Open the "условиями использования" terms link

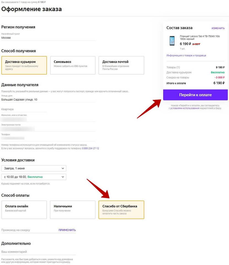click(x=185, y=108)
